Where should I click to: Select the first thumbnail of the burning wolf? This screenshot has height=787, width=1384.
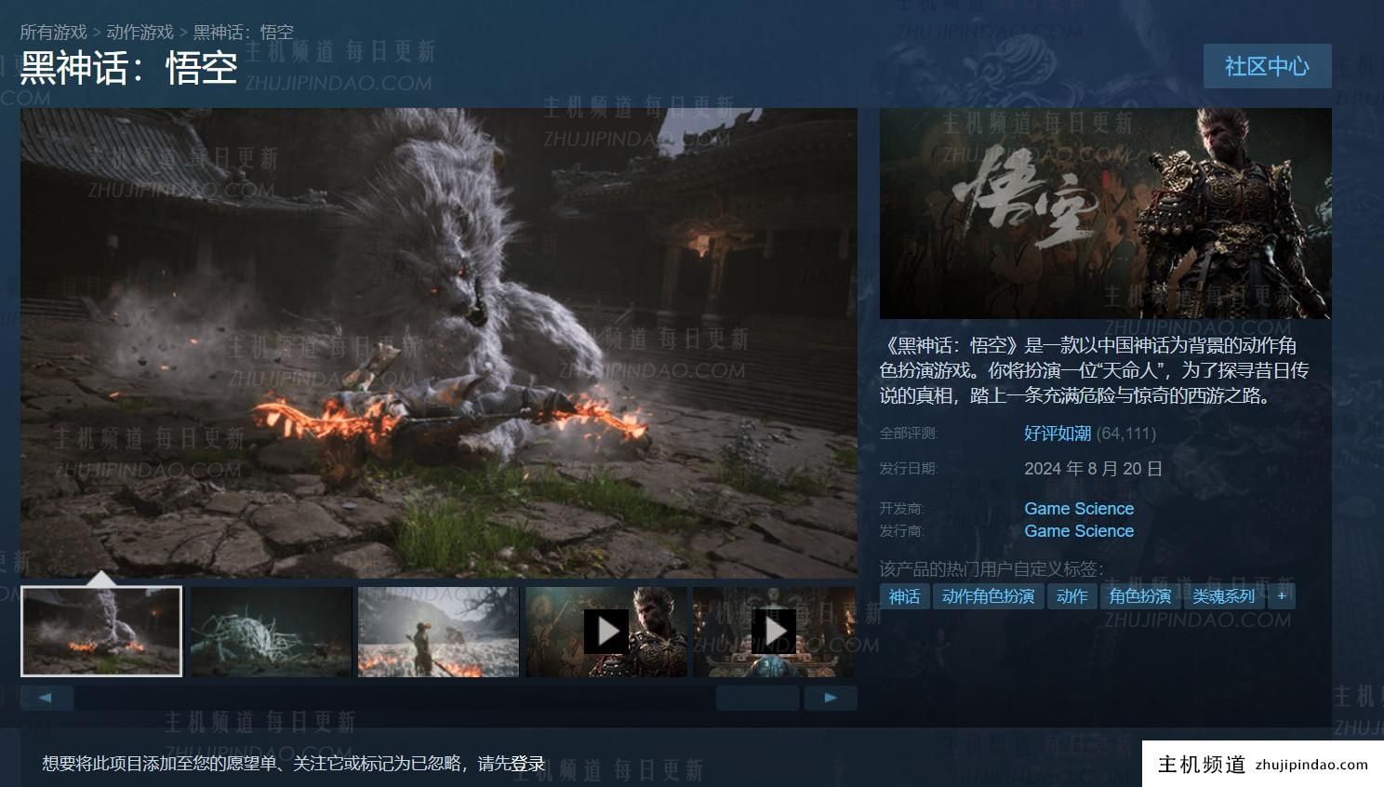click(101, 632)
